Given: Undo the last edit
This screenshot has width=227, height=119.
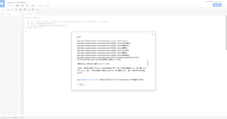Looking at the screenshot, I should 8,9.
